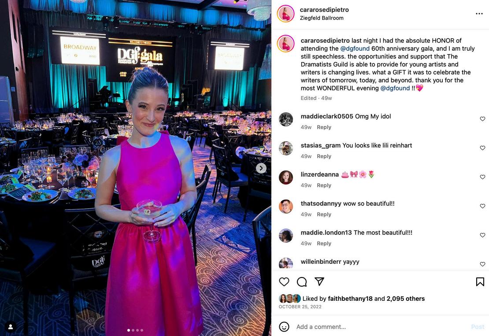
Task: Select the second carousel dot indicator
Action: 133,330
